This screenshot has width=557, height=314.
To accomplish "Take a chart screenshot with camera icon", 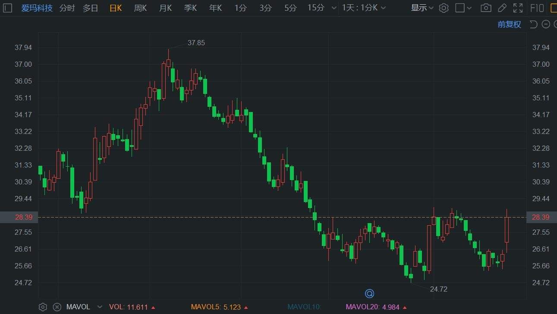I will (x=486, y=8).
